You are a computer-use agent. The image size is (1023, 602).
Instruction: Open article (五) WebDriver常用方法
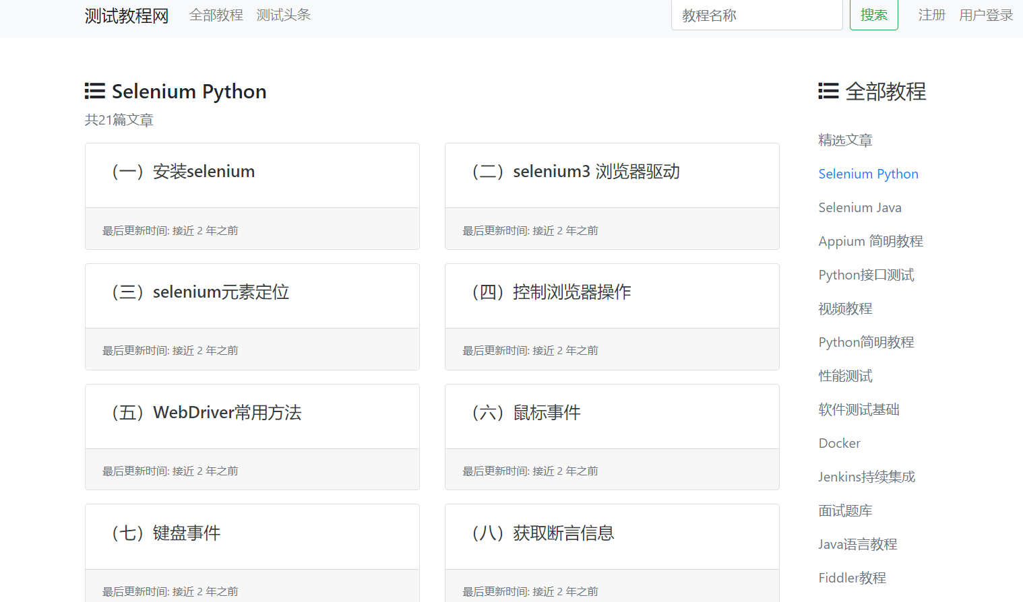click(206, 413)
